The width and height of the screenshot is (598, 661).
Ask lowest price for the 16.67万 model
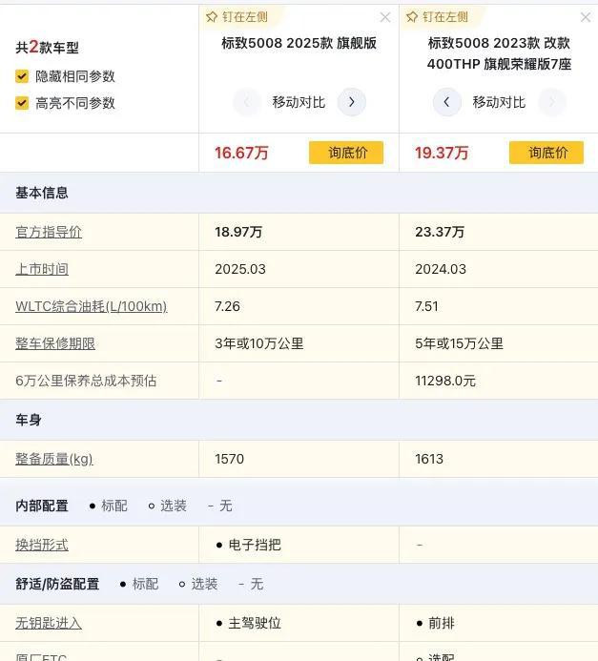[x=346, y=153]
